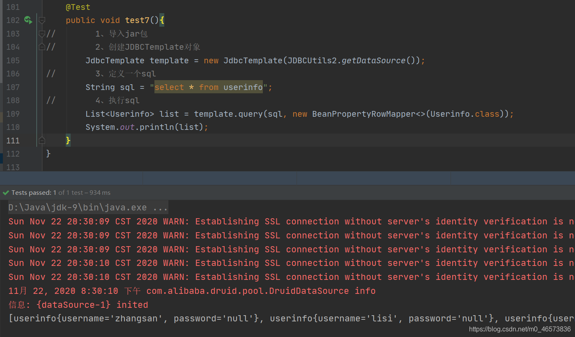This screenshot has width=575, height=337.
Task: Click the test7 method name
Action: click(x=138, y=20)
